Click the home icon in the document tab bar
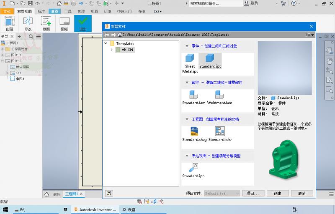 click(46, 194)
